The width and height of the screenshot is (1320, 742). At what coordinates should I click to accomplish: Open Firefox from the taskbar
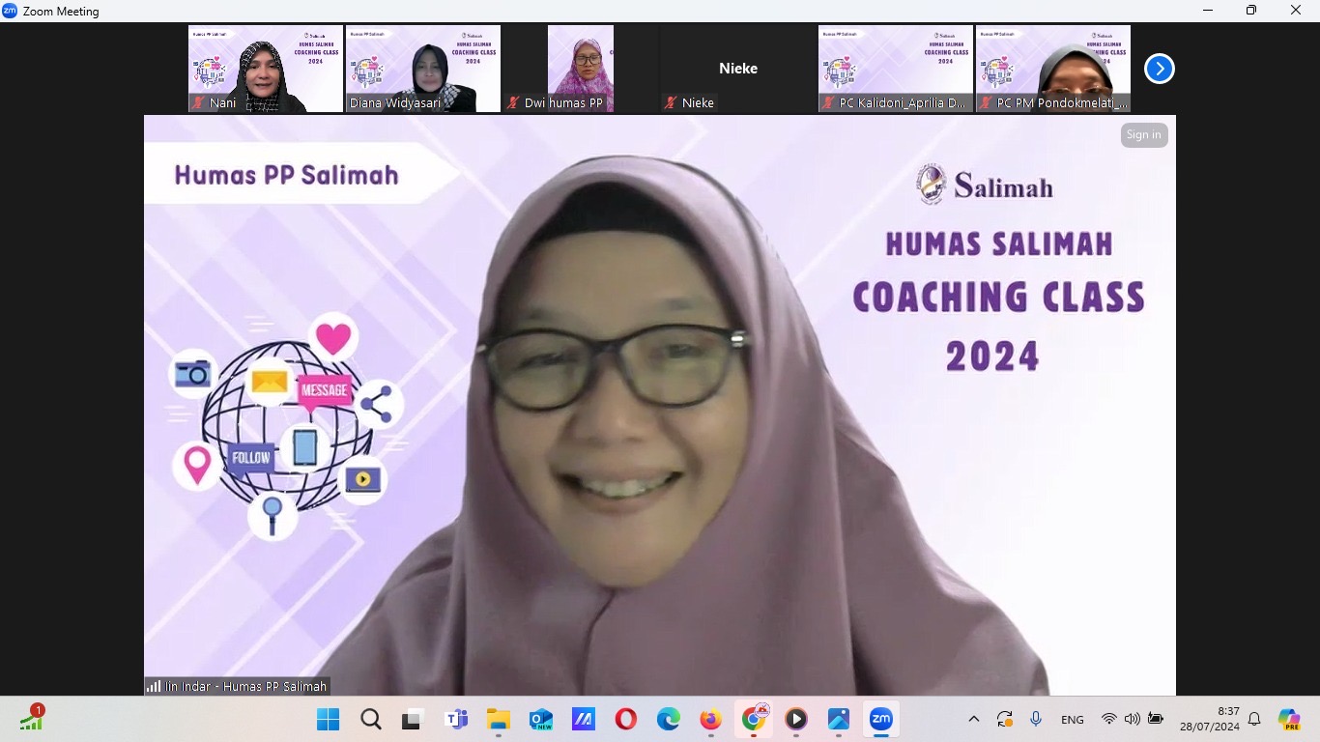pyautogui.click(x=711, y=720)
